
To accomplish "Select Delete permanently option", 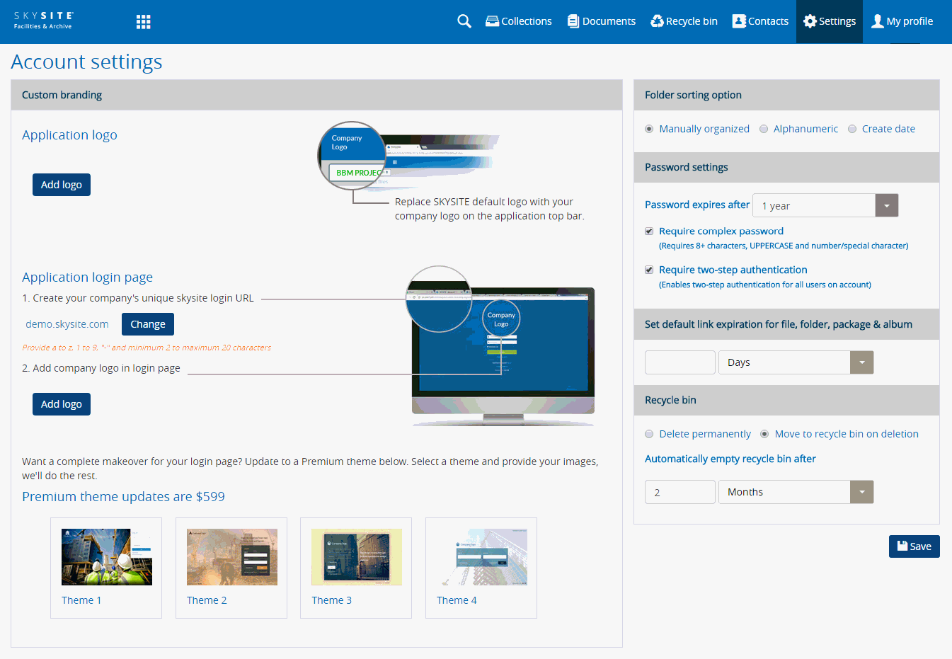I will pyautogui.click(x=649, y=434).
